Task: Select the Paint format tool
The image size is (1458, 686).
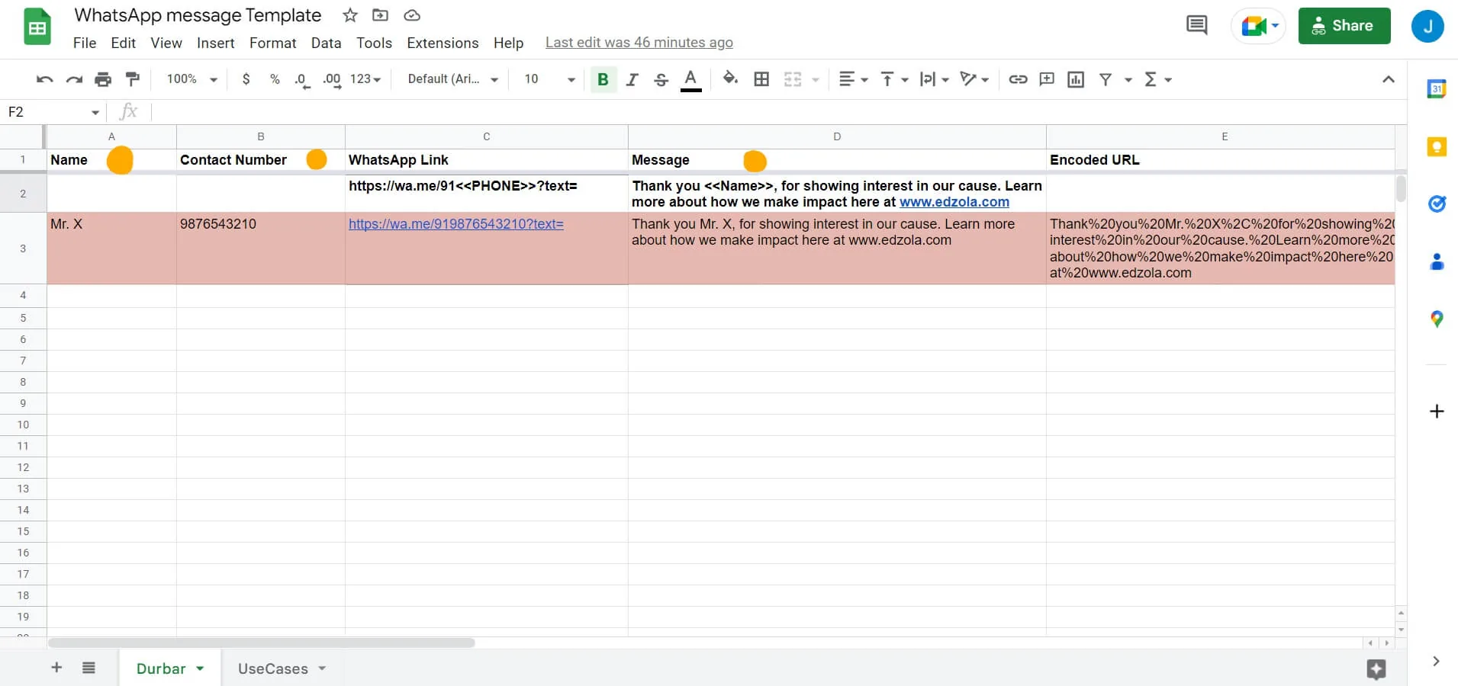Action: coord(133,79)
